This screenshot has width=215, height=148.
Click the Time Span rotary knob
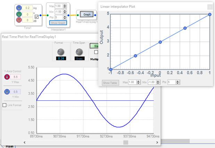(x=79, y=52)
